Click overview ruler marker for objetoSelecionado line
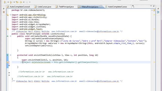Screen dimensions: 162x91 [154, 62]
